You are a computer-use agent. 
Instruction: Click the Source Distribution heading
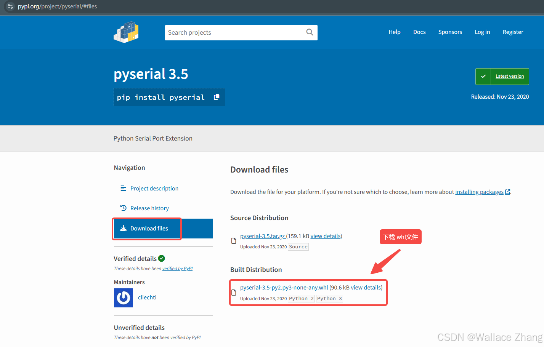(x=259, y=218)
